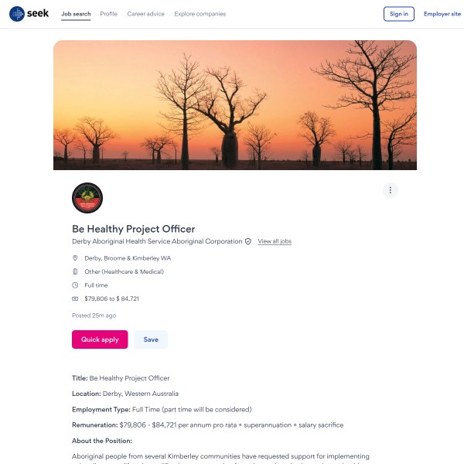Screen dimensions: 464x464
Task: Click the boab trees banner image
Action: point(235,105)
